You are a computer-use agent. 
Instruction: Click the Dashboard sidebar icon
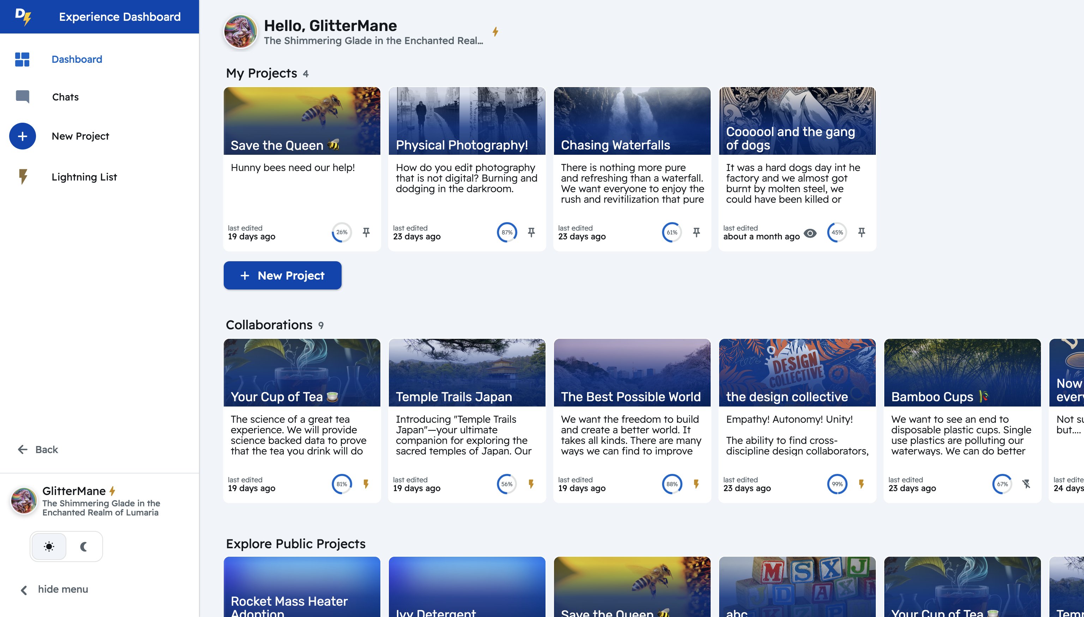(22, 60)
